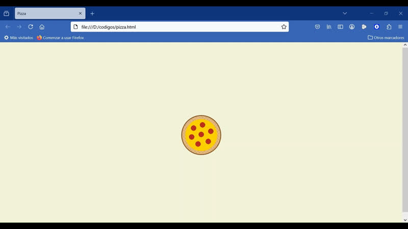The height and width of the screenshot is (229, 408).
Task: Open the Extensions puzzle piece menu
Action: click(389, 27)
